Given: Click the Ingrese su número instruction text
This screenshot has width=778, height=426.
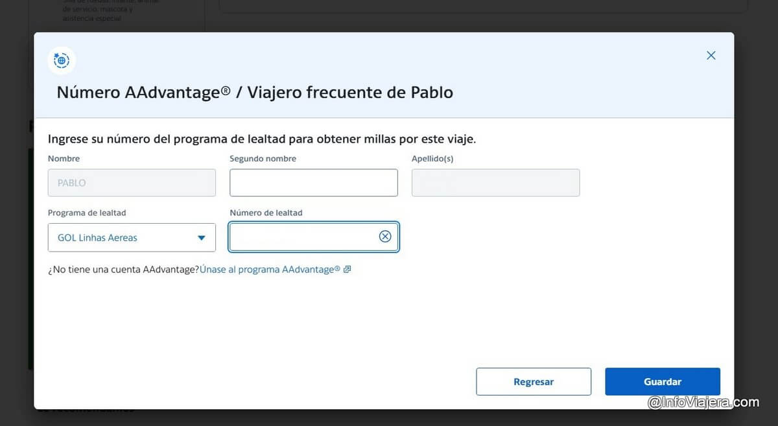Looking at the screenshot, I should coord(262,139).
